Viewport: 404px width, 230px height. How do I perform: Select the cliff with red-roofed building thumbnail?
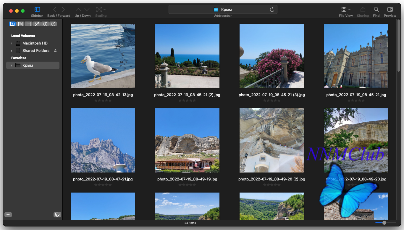[x=187, y=140]
